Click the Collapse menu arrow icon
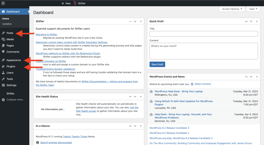The width and height of the screenshot is (264, 145). coord(3,100)
